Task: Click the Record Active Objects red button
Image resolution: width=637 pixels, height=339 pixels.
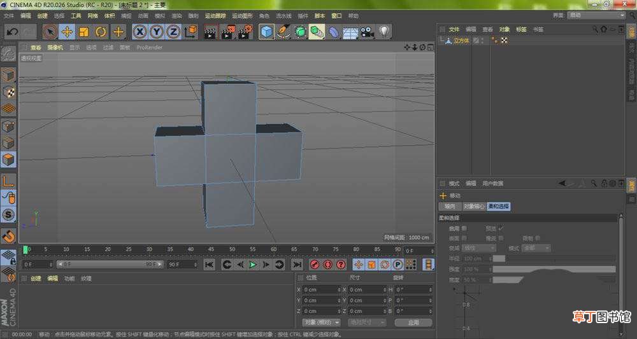Action: pos(314,265)
